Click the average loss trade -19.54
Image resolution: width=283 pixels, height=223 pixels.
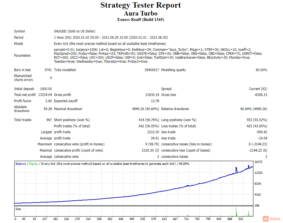pos(262,138)
